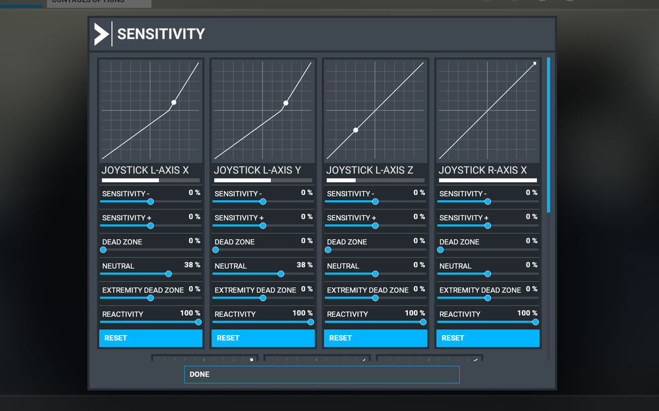Click the curve point on L-Axis Y graph
The height and width of the screenshot is (411, 659).
[x=286, y=103]
